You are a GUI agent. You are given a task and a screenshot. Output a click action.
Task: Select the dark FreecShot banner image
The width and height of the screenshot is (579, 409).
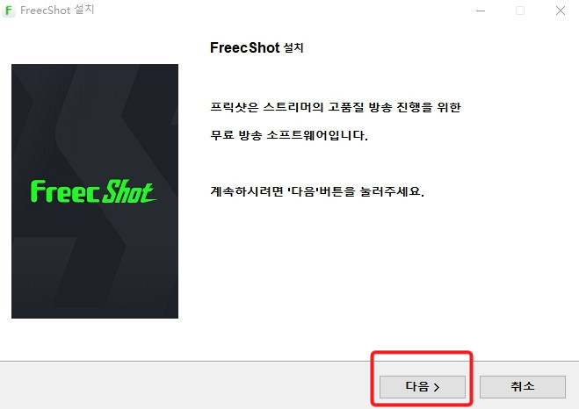(x=95, y=191)
